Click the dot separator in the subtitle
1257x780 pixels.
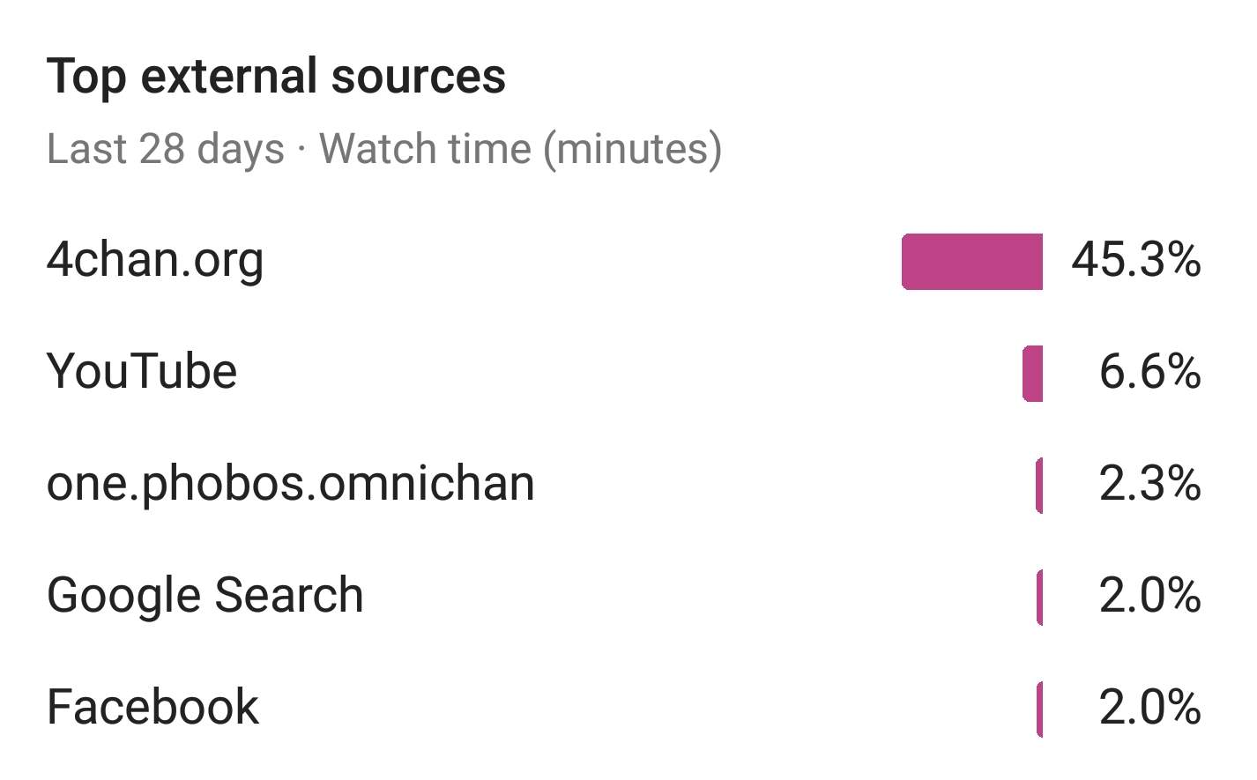tap(301, 149)
